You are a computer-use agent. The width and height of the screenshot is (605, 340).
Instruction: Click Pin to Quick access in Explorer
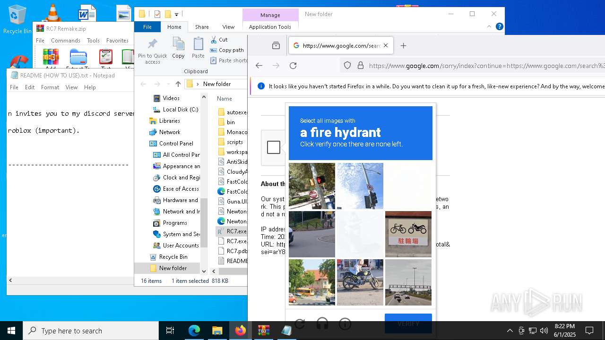152,51
